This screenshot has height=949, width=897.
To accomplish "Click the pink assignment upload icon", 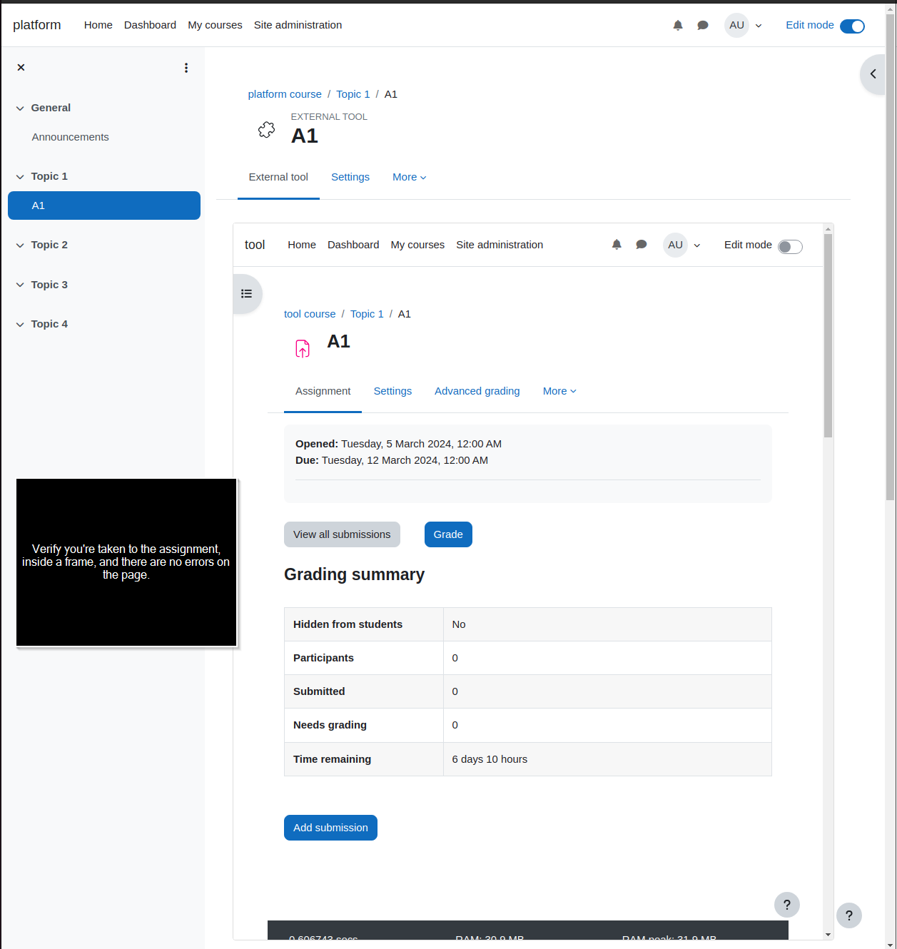I will point(303,348).
